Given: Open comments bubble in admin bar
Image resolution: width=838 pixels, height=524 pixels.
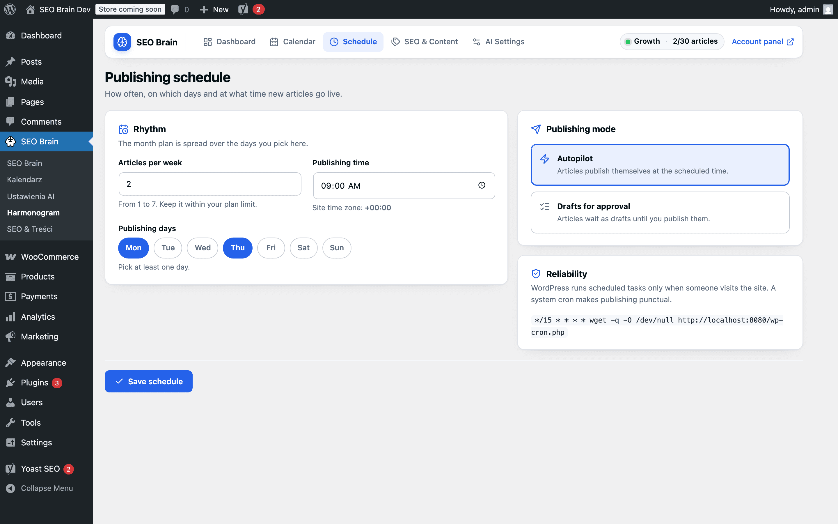Looking at the screenshot, I should pos(175,9).
